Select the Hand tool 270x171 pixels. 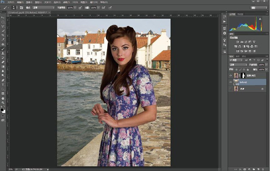[x=3, y=98]
